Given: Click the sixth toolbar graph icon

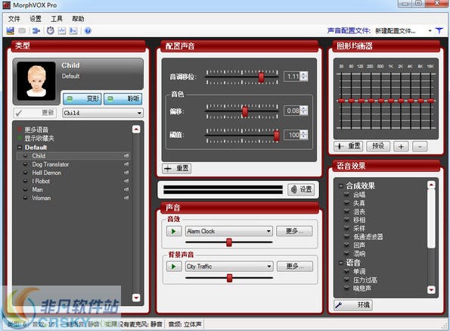Looking at the screenshot, I should 73,30.
